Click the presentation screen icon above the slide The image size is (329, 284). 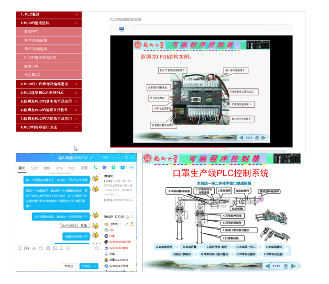tap(122, 30)
